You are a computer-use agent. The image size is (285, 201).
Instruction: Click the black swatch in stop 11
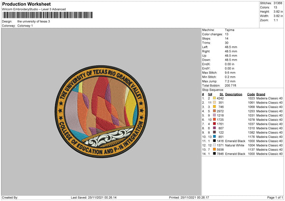tap(214, 141)
